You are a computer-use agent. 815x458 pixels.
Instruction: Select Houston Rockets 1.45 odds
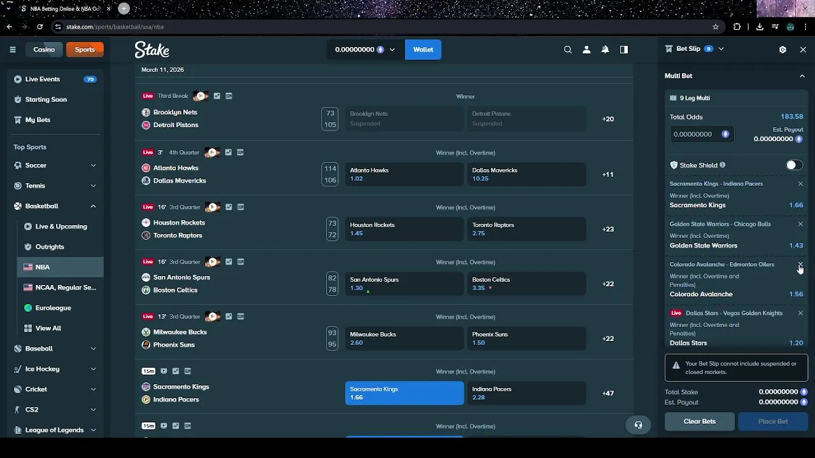404,229
